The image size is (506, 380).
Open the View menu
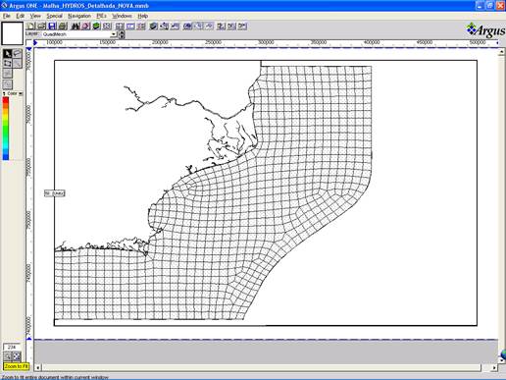click(35, 16)
